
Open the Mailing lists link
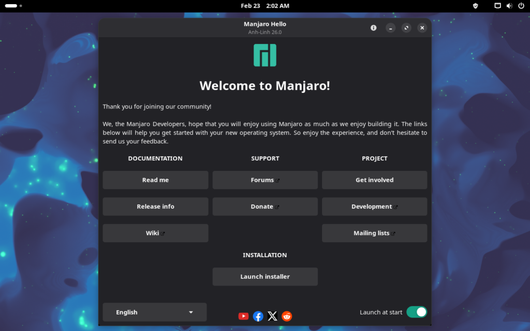(374, 233)
